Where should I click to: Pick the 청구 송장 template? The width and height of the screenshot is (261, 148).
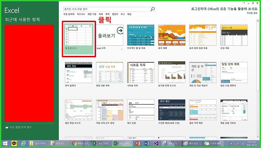[x=141, y=110]
